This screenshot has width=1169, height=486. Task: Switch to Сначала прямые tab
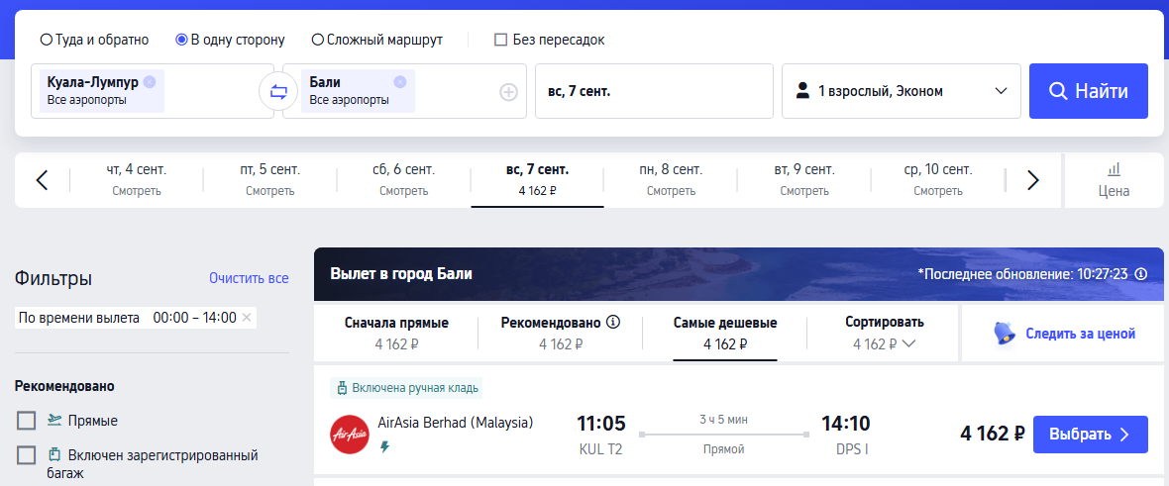(x=396, y=333)
